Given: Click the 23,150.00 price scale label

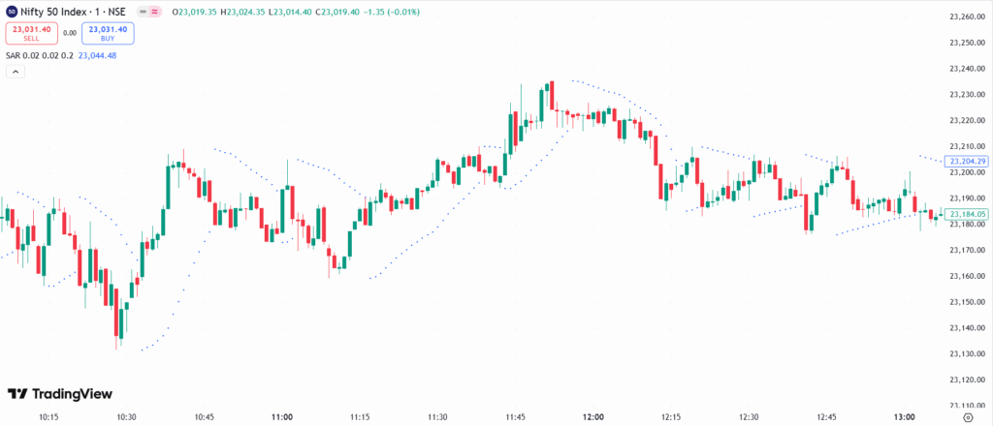Looking at the screenshot, I should click(968, 302).
